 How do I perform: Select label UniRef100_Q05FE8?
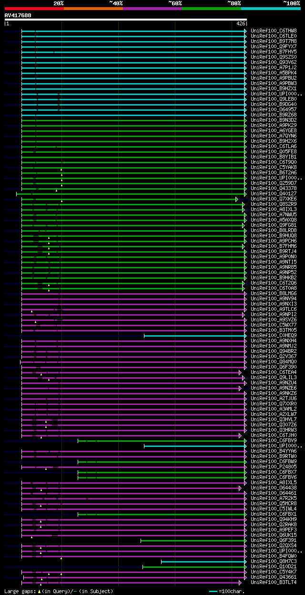point(274,152)
